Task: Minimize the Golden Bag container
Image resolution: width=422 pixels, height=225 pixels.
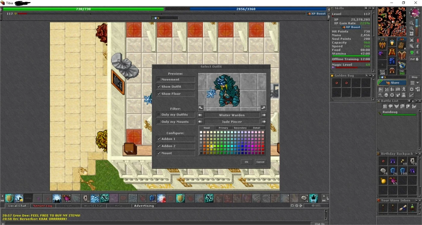Action: point(370,76)
